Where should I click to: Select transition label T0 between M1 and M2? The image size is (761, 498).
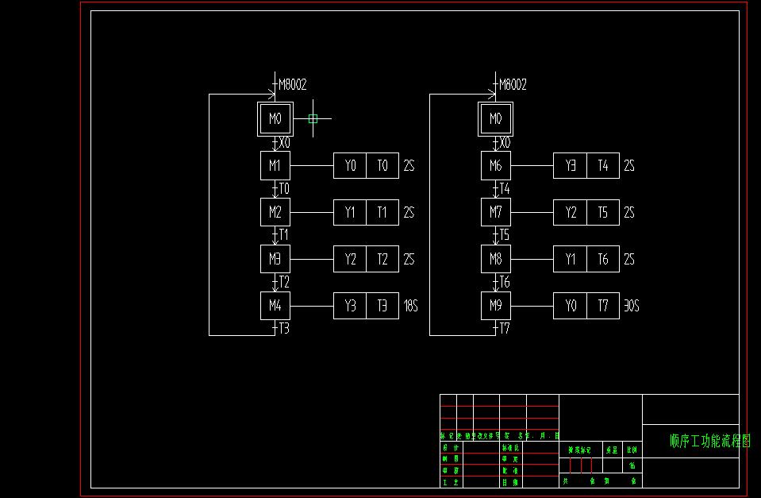(x=284, y=188)
